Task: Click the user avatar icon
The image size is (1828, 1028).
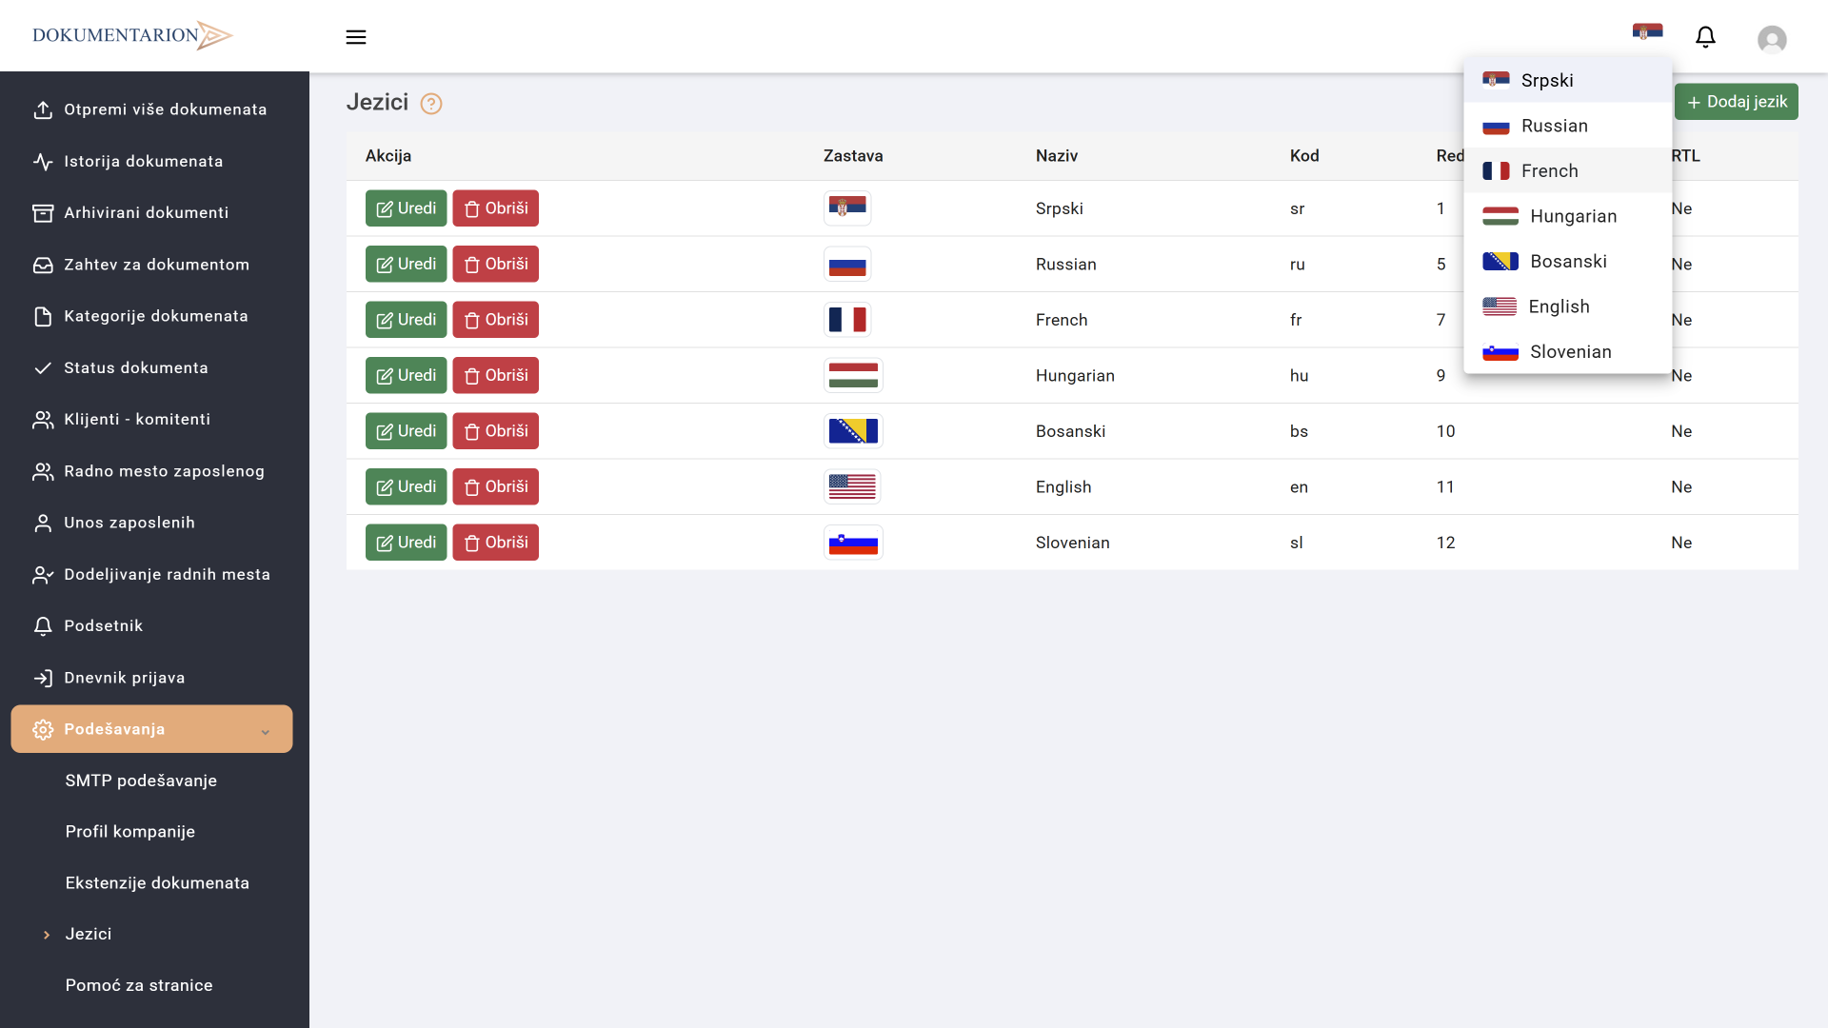Action: pos(1771,39)
